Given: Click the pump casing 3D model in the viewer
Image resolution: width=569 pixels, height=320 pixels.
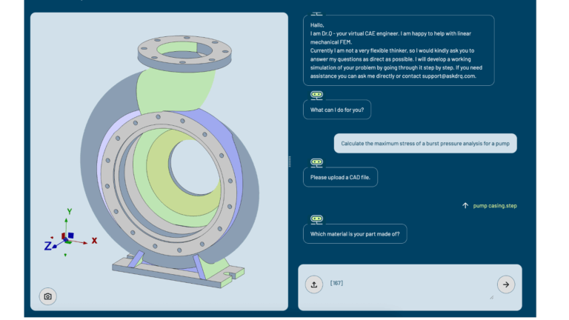Looking at the screenshot, I should [170, 163].
